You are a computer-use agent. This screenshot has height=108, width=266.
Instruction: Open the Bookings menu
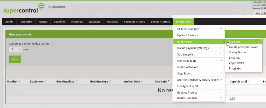59,22
